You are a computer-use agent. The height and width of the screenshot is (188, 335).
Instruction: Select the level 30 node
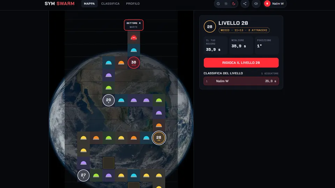tap(134, 63)
